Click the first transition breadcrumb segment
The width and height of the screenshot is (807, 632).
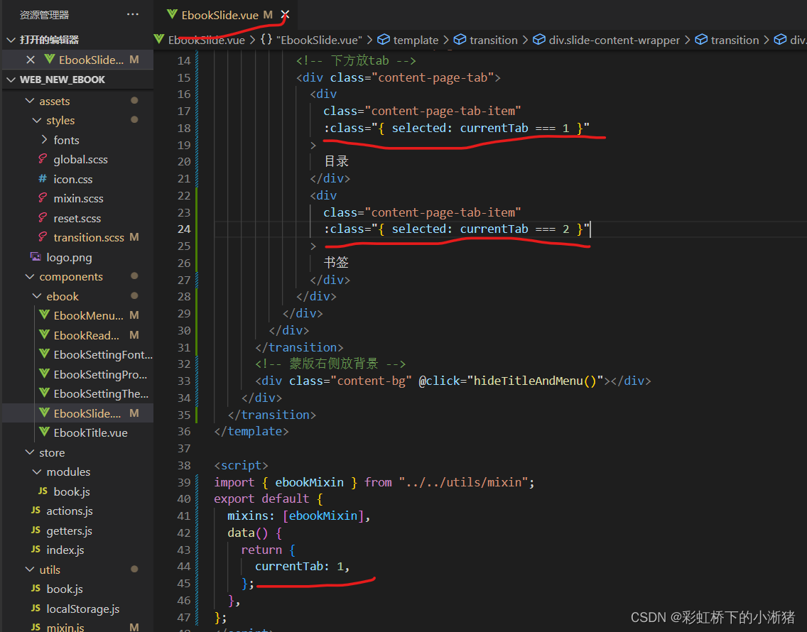click(486, 40)
